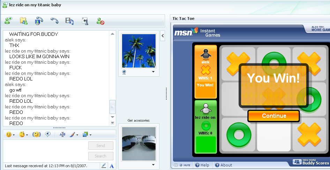This screenshot has width=330, height=170.
Task: Collapse display pictures with arrow button
Action: pyautogui.click(x=163, y=36)
